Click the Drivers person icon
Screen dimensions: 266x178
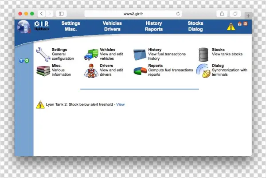click(x=91, y=71)
